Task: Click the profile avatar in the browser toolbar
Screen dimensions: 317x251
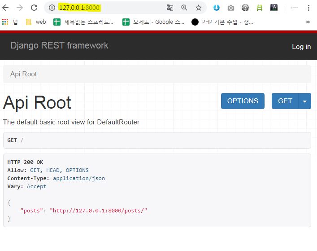Action: click(294, 8)
